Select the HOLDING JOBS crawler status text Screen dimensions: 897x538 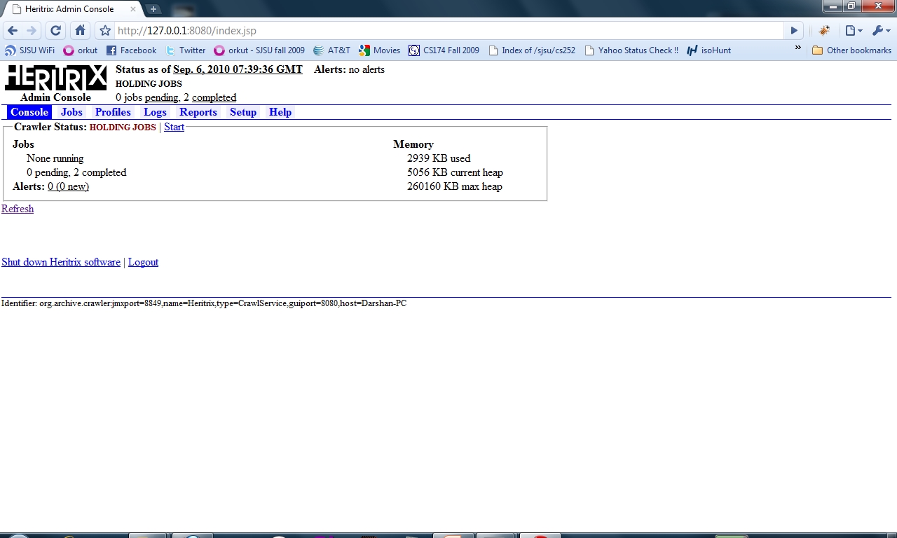tap(123, 127)
